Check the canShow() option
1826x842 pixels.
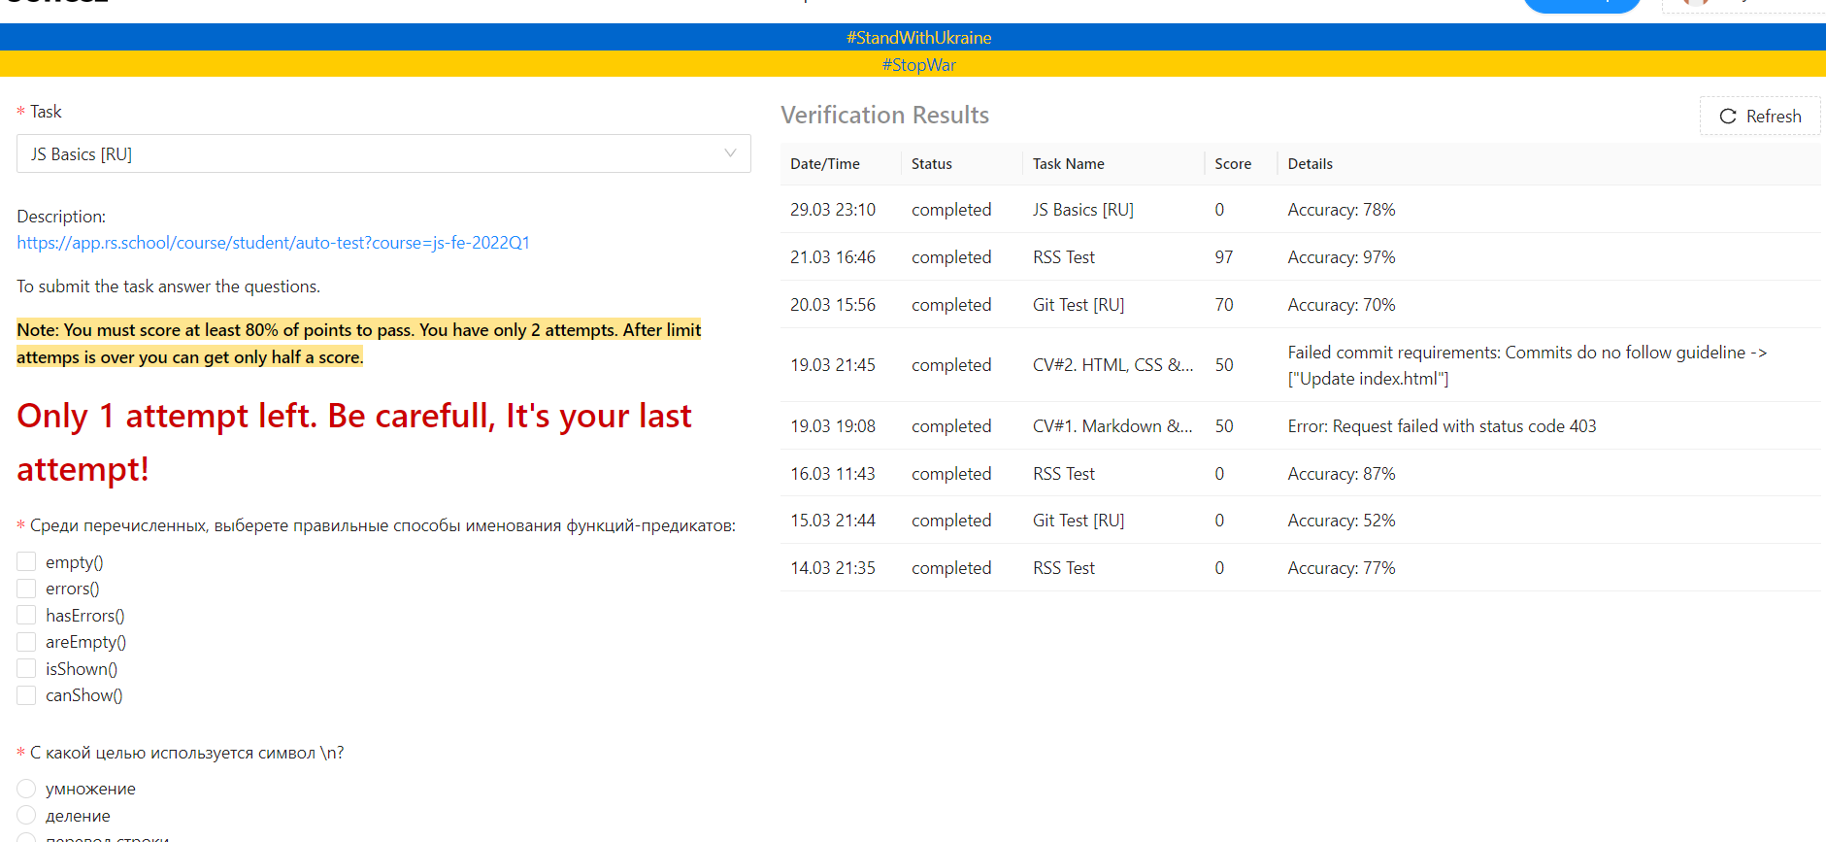pyautogui.click(x=26, y=695)
